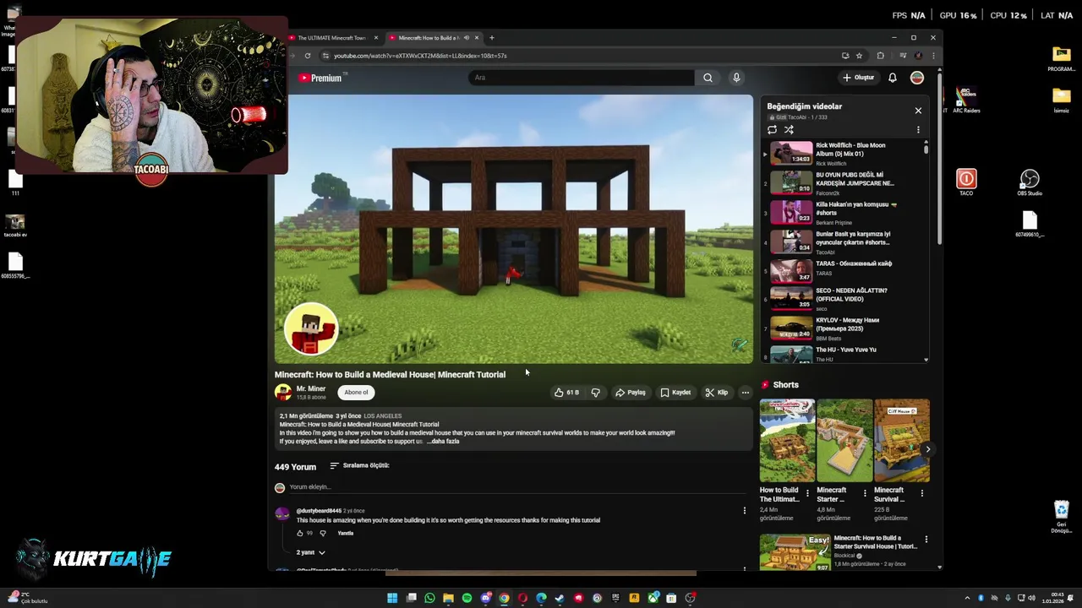Open options for How to Build The Ultimat... short
Image resolution: width=1082 pixels, height=608 pixels.
[807, 493]
